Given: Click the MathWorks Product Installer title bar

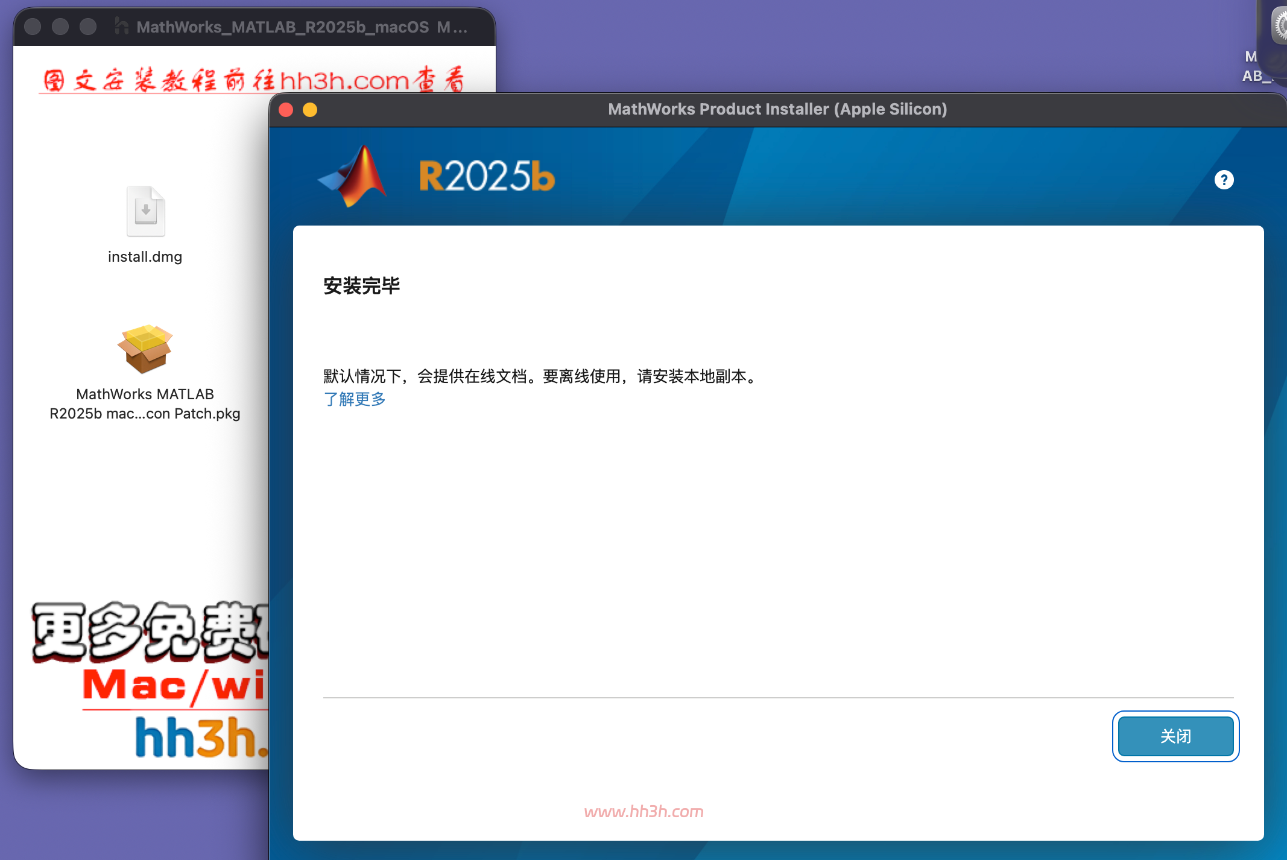Looking at the screenshot, I should pyautogui.click(x=777, y=109).
